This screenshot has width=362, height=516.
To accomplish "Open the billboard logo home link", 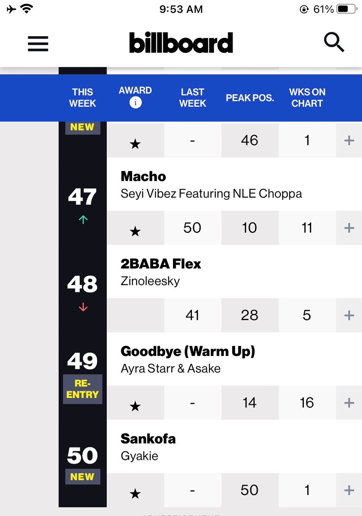I will (x=181, y=43).
